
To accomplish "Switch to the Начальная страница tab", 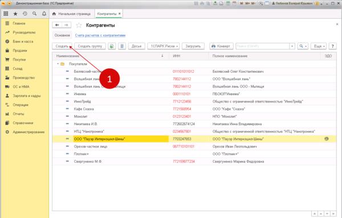I will point(72,14).
